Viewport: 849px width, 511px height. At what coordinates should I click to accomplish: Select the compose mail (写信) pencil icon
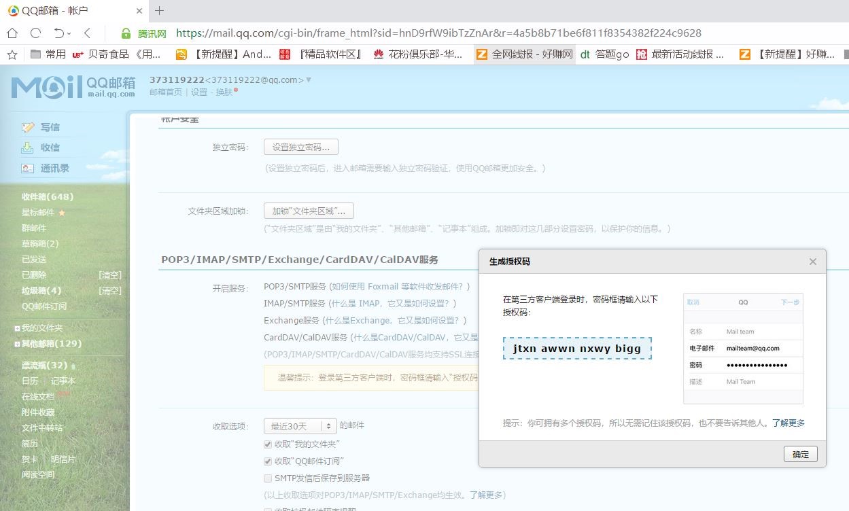[27, 126]
